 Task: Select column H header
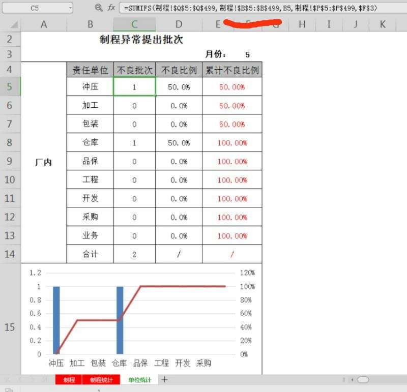point(302,24)
